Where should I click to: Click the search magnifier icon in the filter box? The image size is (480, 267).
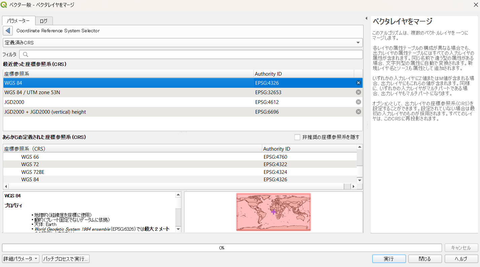tap(25, 54)
